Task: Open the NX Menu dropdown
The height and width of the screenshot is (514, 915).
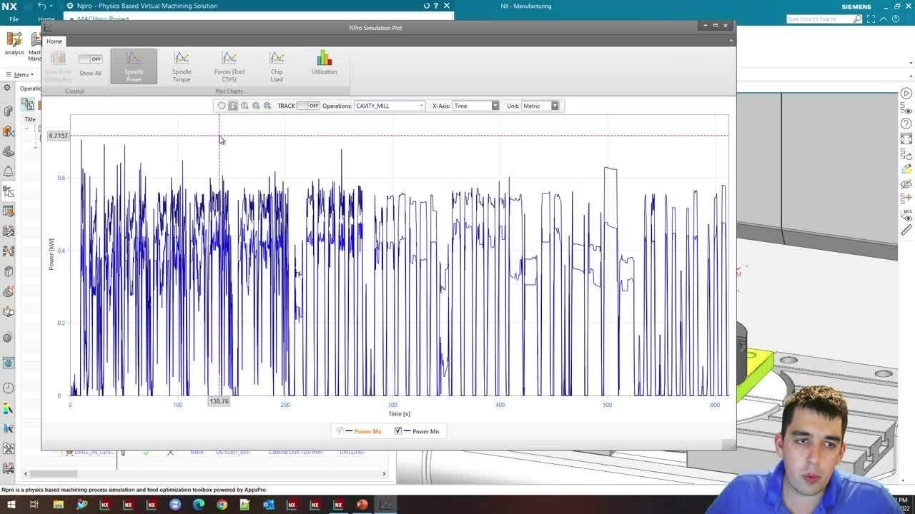Action: (x=19, y=74)
